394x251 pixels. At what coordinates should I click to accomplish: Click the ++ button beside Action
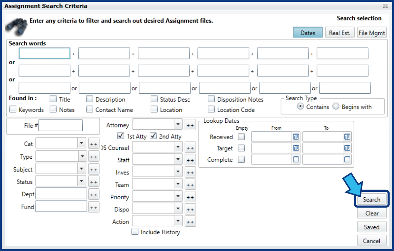tap(190, 222)
